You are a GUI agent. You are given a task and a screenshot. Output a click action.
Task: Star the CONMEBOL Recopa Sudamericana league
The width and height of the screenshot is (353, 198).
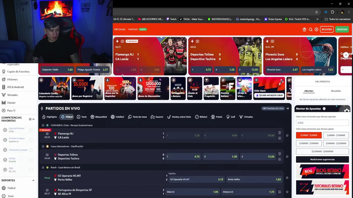pyautogui.click(x=43, y=125)
